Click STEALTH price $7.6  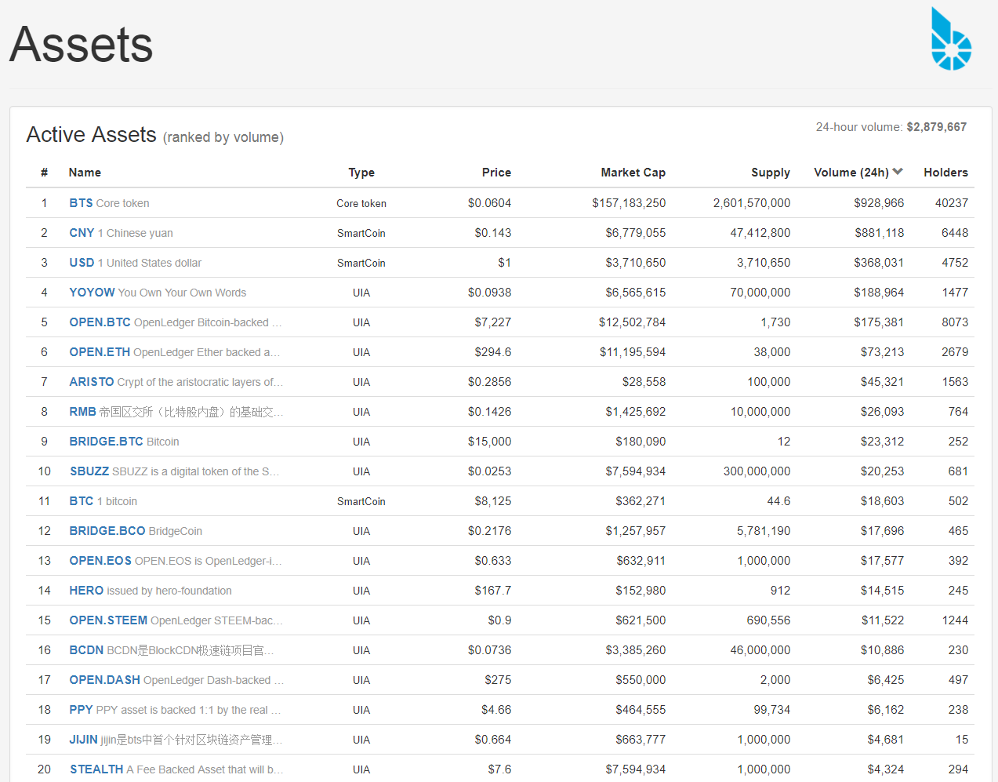pos(499,769)
